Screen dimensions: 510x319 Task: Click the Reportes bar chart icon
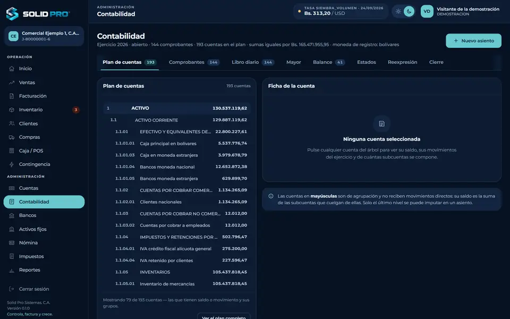coord(12,270)
